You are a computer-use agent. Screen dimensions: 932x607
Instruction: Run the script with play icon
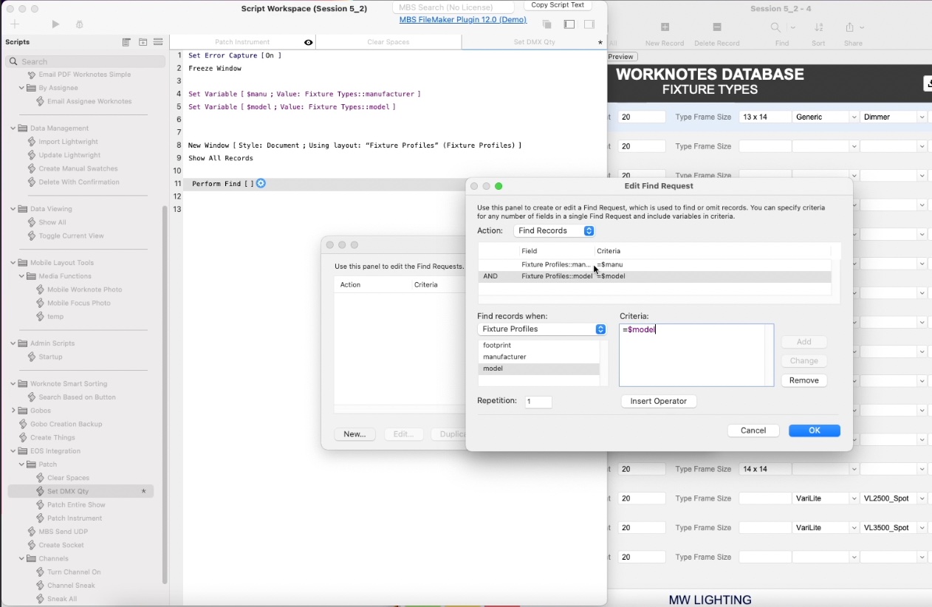[x=55, y=24]
